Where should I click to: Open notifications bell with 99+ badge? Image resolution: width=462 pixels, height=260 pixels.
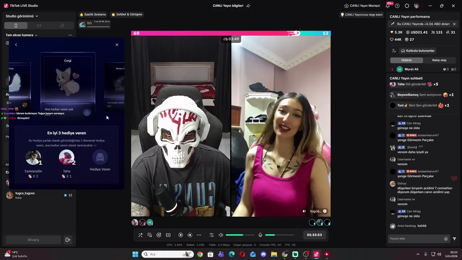click(388, 5)
